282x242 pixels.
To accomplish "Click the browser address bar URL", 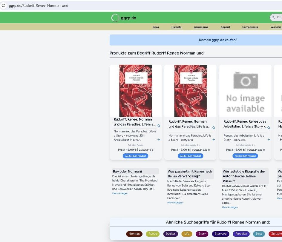I will 39,5.
